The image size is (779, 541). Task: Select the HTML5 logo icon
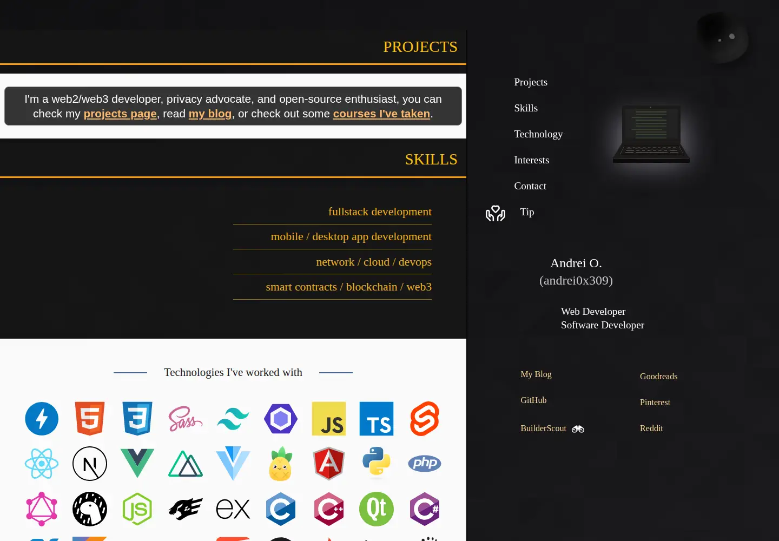[90, 419]
